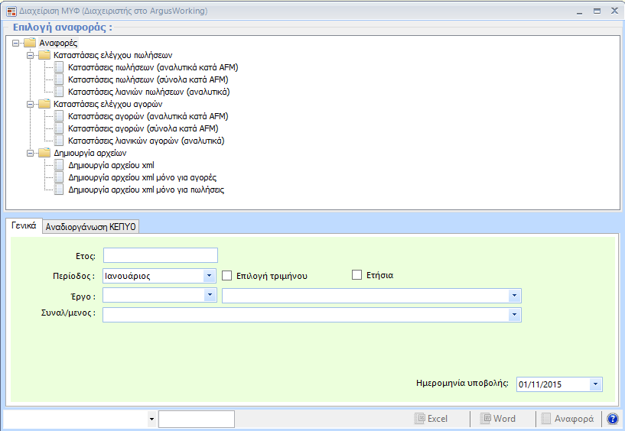Switch to the Αναδιοργάνωση ΚΕΠΥΟ tab
The height and width of the screenshot is (431, 625).
90,227
